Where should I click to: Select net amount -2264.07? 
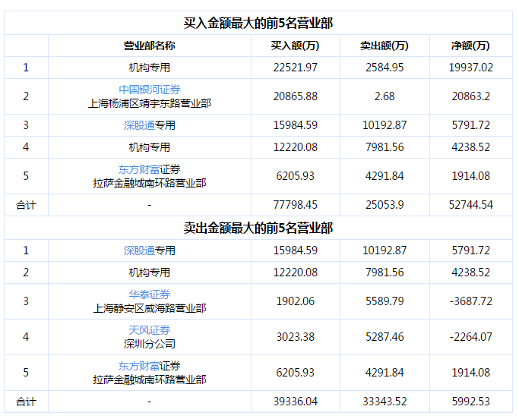pyautogui.click(x=470, y=337)
